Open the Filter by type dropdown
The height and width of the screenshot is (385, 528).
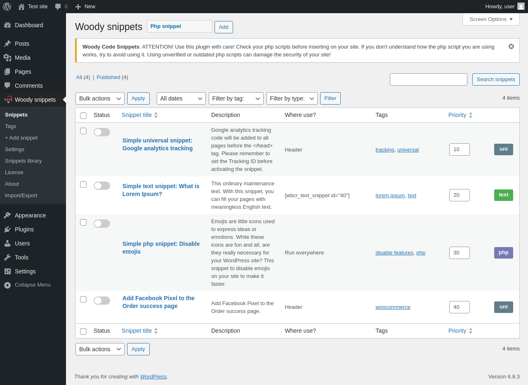tap(292, 98)
